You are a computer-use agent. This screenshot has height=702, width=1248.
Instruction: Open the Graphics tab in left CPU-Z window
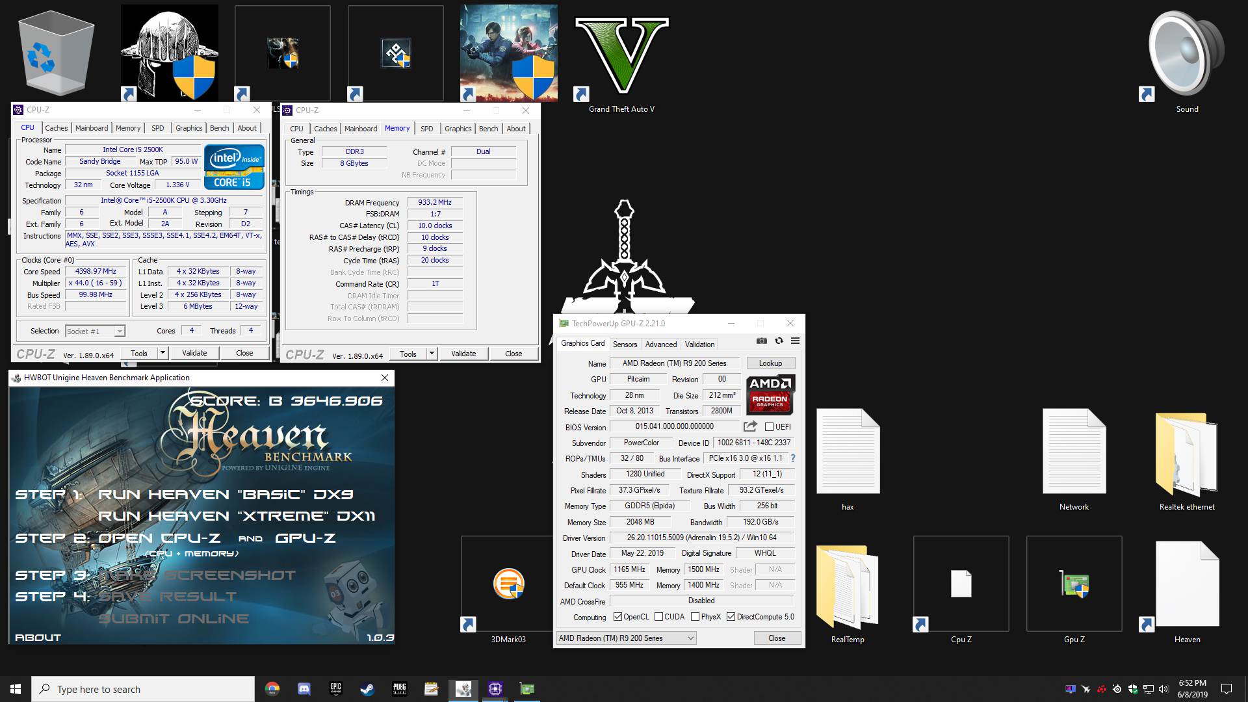(x=189, y=128)
